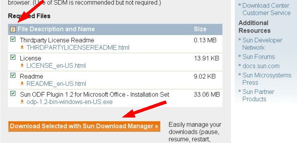Uncheck the Thirdparty License Readme checkbox
The height and width of the screenshot is (143, 297).
[x=13, y=39]
